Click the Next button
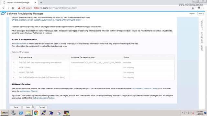Screen dimensions: 207x116 coord(28,107)
